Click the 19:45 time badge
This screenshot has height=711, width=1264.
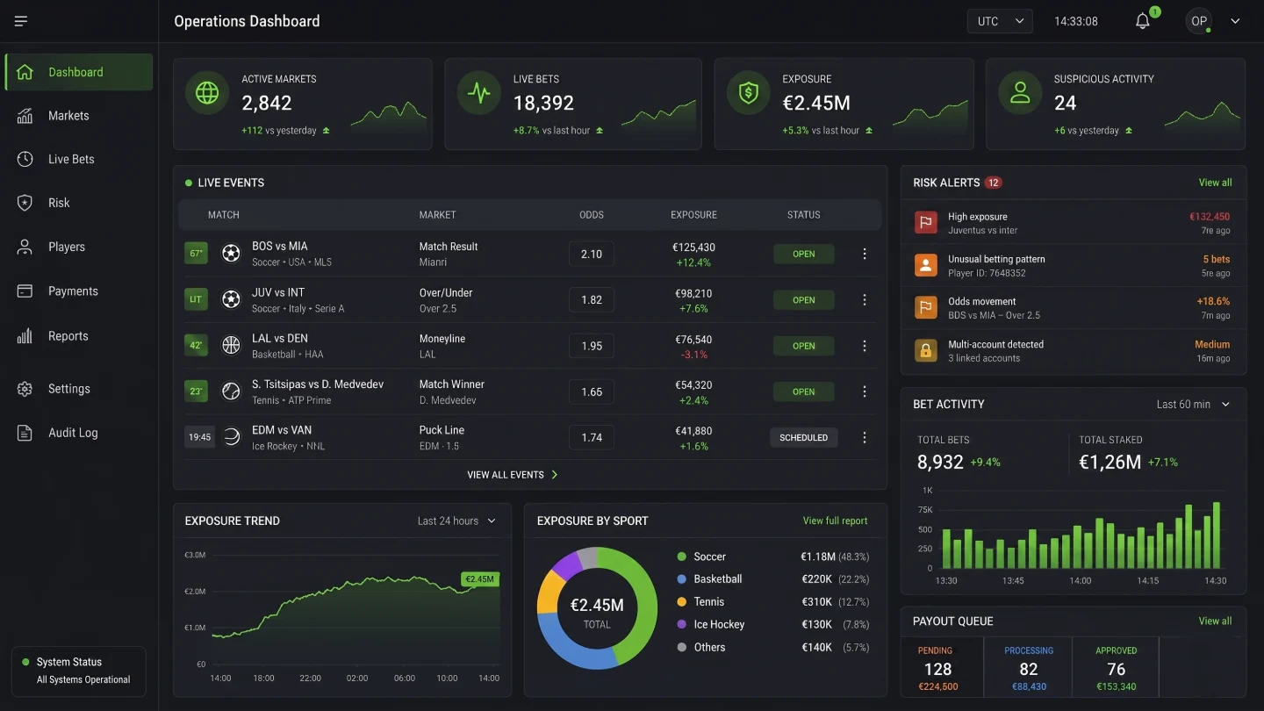point(200,437)
